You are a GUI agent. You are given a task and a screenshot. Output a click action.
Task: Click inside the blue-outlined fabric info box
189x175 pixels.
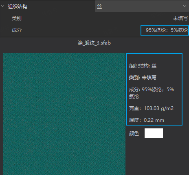coord(154,89)
